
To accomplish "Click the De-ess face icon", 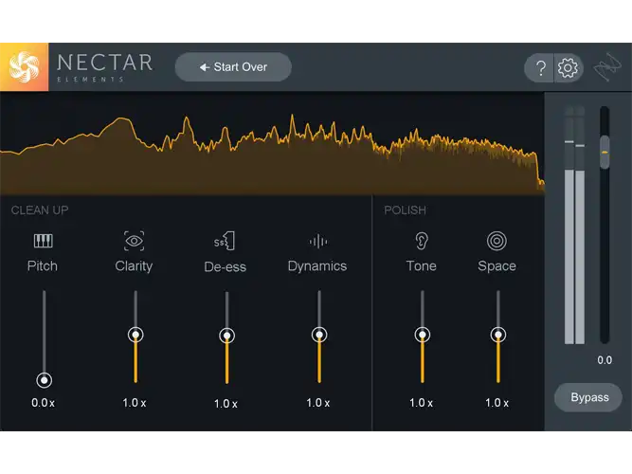I will tap(225, 241).
